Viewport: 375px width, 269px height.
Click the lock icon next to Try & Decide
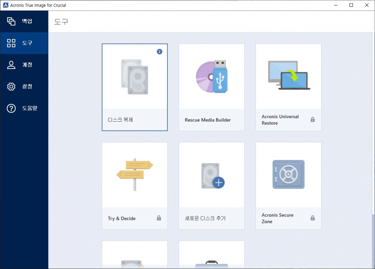159,218
